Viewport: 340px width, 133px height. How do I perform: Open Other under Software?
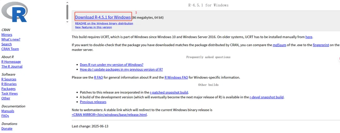(x=6, y=98)
